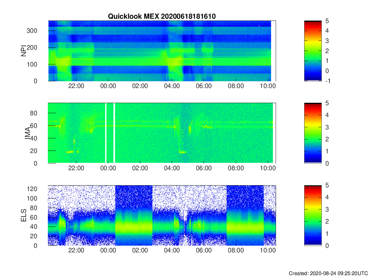Click the 08:00 time tick under IMA panel
Viewport: 368px width, 276px height.
pos(236,168)
